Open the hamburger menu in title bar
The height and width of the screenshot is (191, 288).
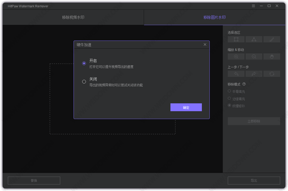pos(253,5)
